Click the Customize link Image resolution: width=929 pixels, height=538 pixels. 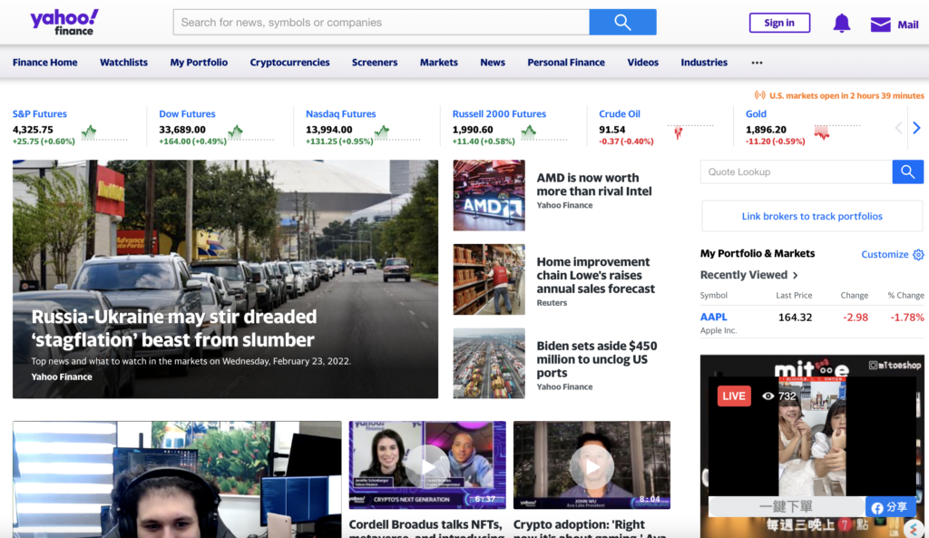(885, 254)
